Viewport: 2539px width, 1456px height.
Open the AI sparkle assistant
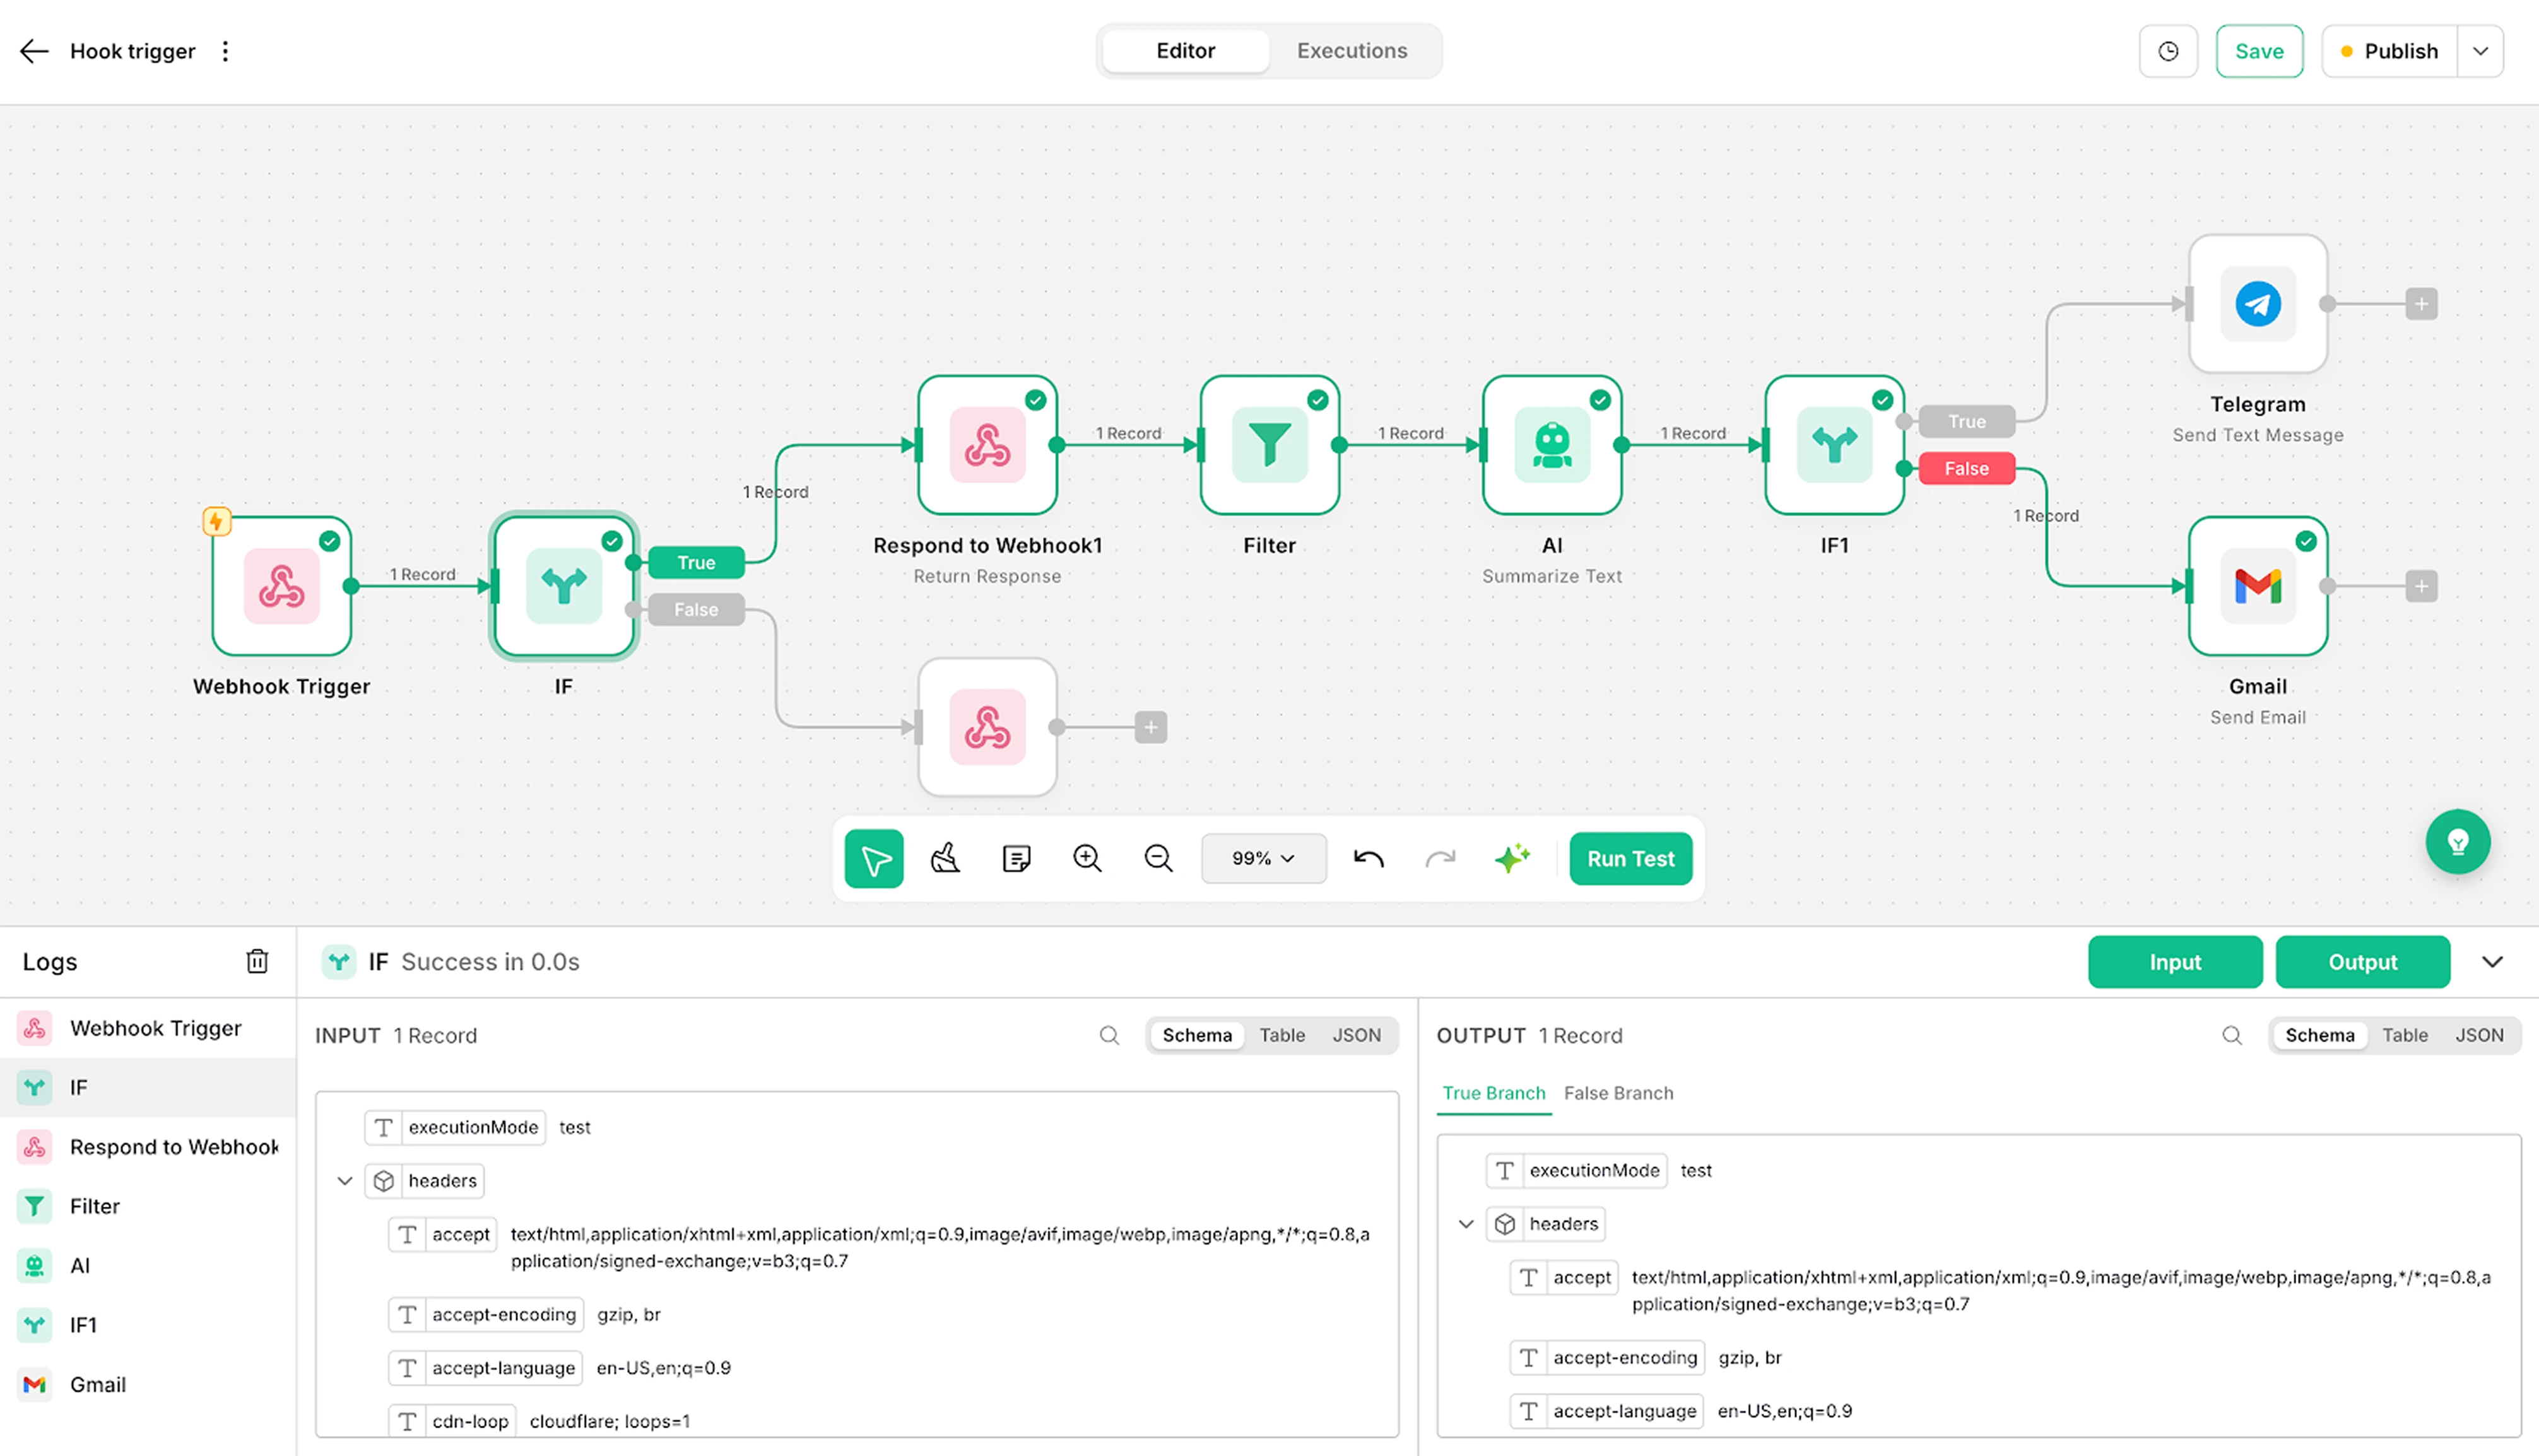(x=1512, y=858)
